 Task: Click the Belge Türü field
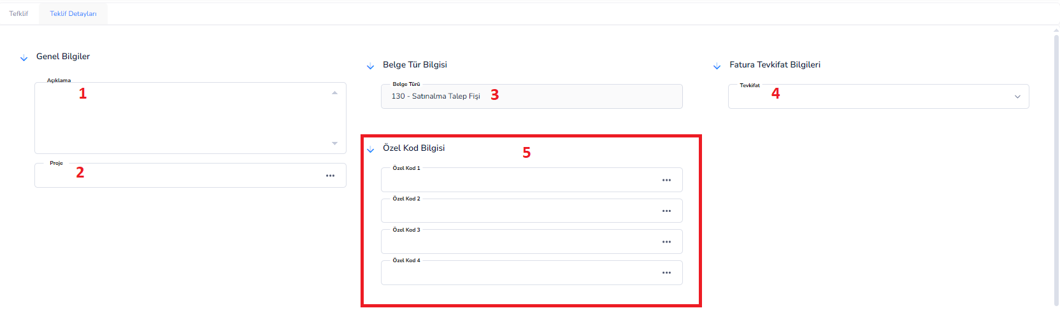(532, 97)
